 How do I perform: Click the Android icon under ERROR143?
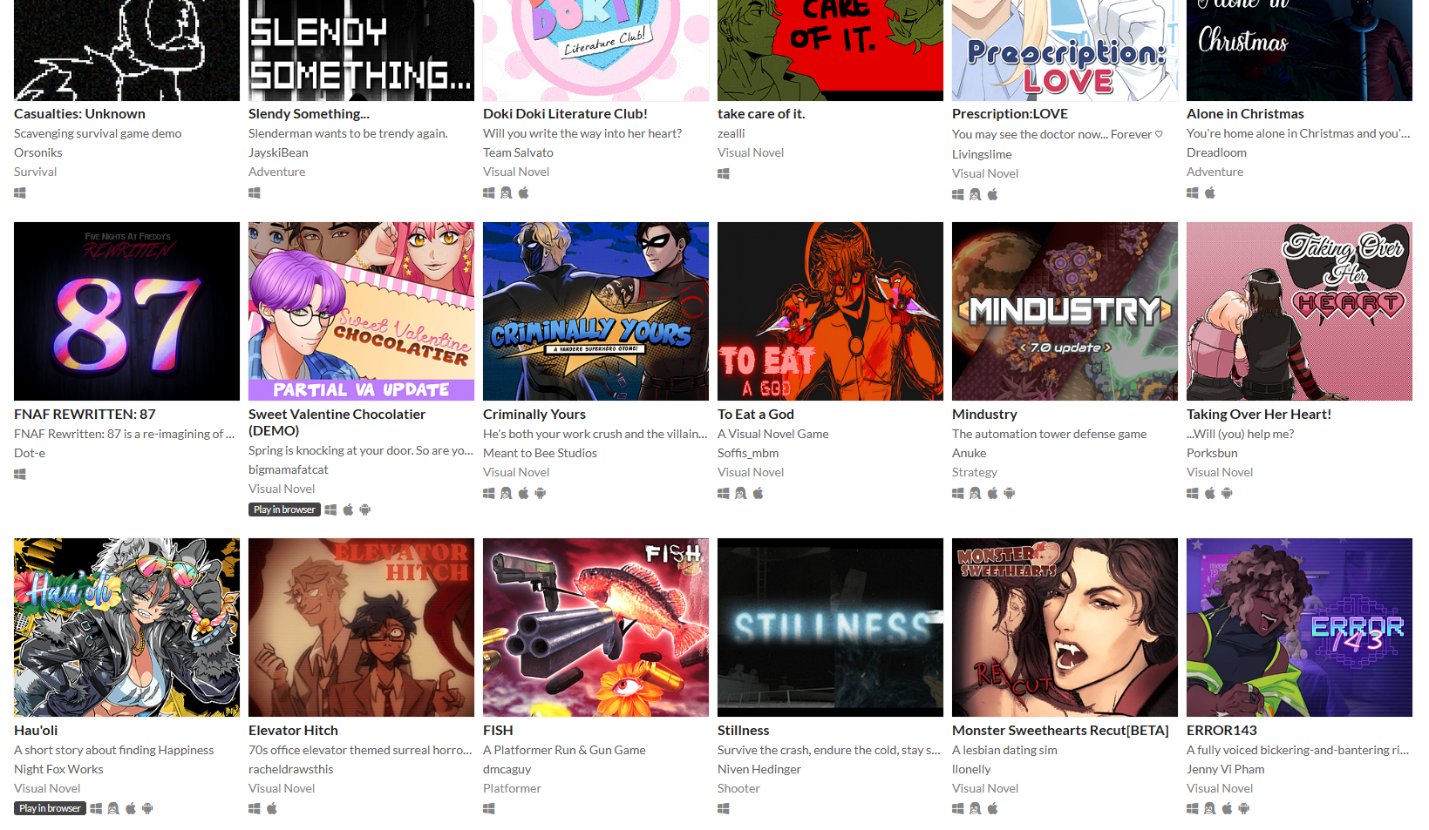tap(1244, 809)
